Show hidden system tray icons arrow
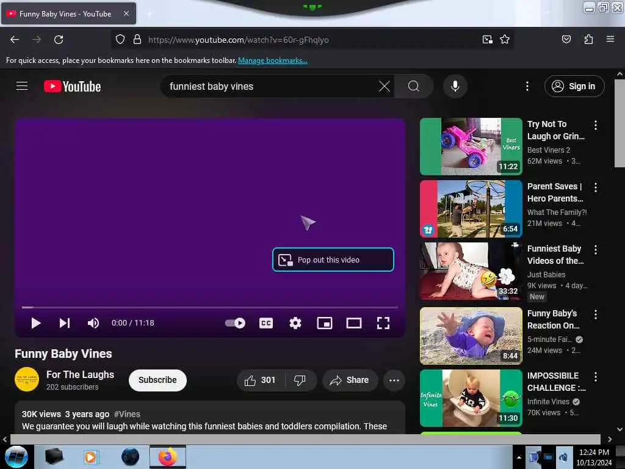The height and width of the screenshot is (469, 625). pyautogui.click(x=519, y=457)
